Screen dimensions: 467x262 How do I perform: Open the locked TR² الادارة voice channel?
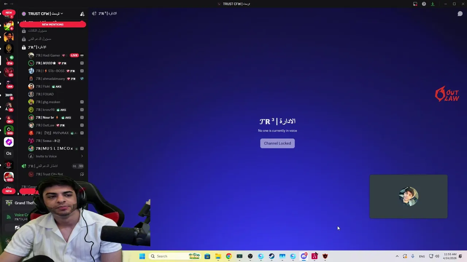53,47
